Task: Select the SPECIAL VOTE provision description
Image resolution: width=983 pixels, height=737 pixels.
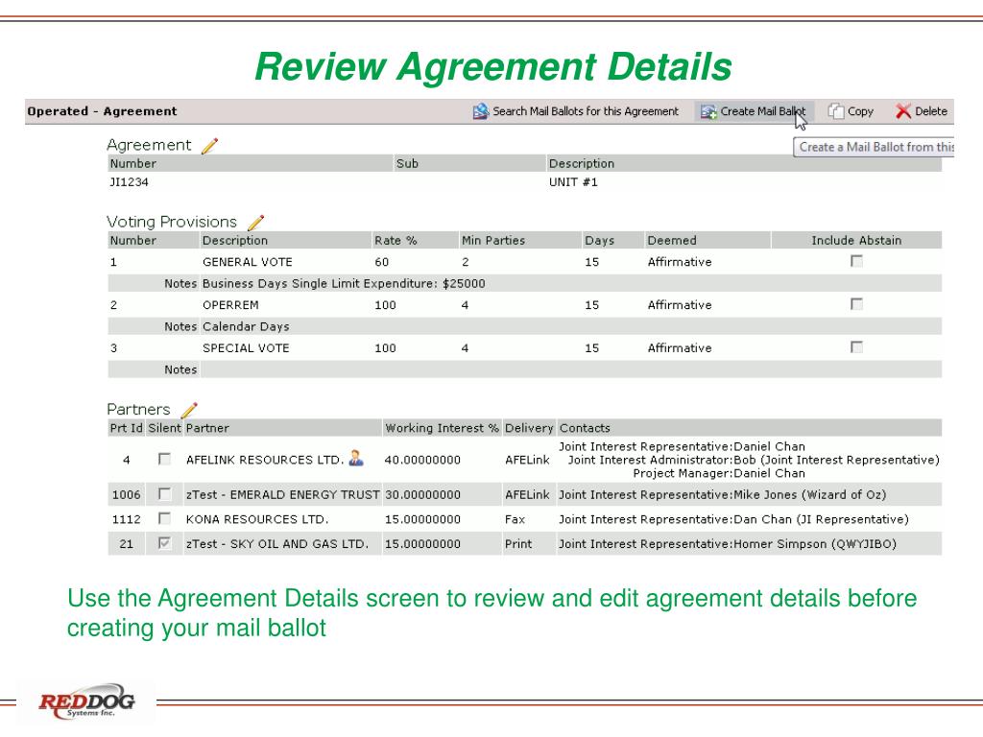Action: pyautogui.click(x=246, y=348)
